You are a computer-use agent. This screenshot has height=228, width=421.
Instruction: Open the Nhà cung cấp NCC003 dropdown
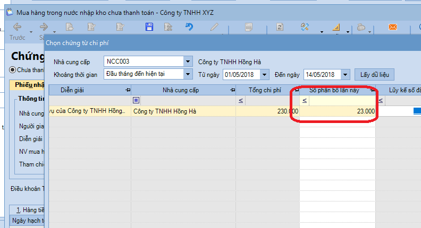point(188,61)
